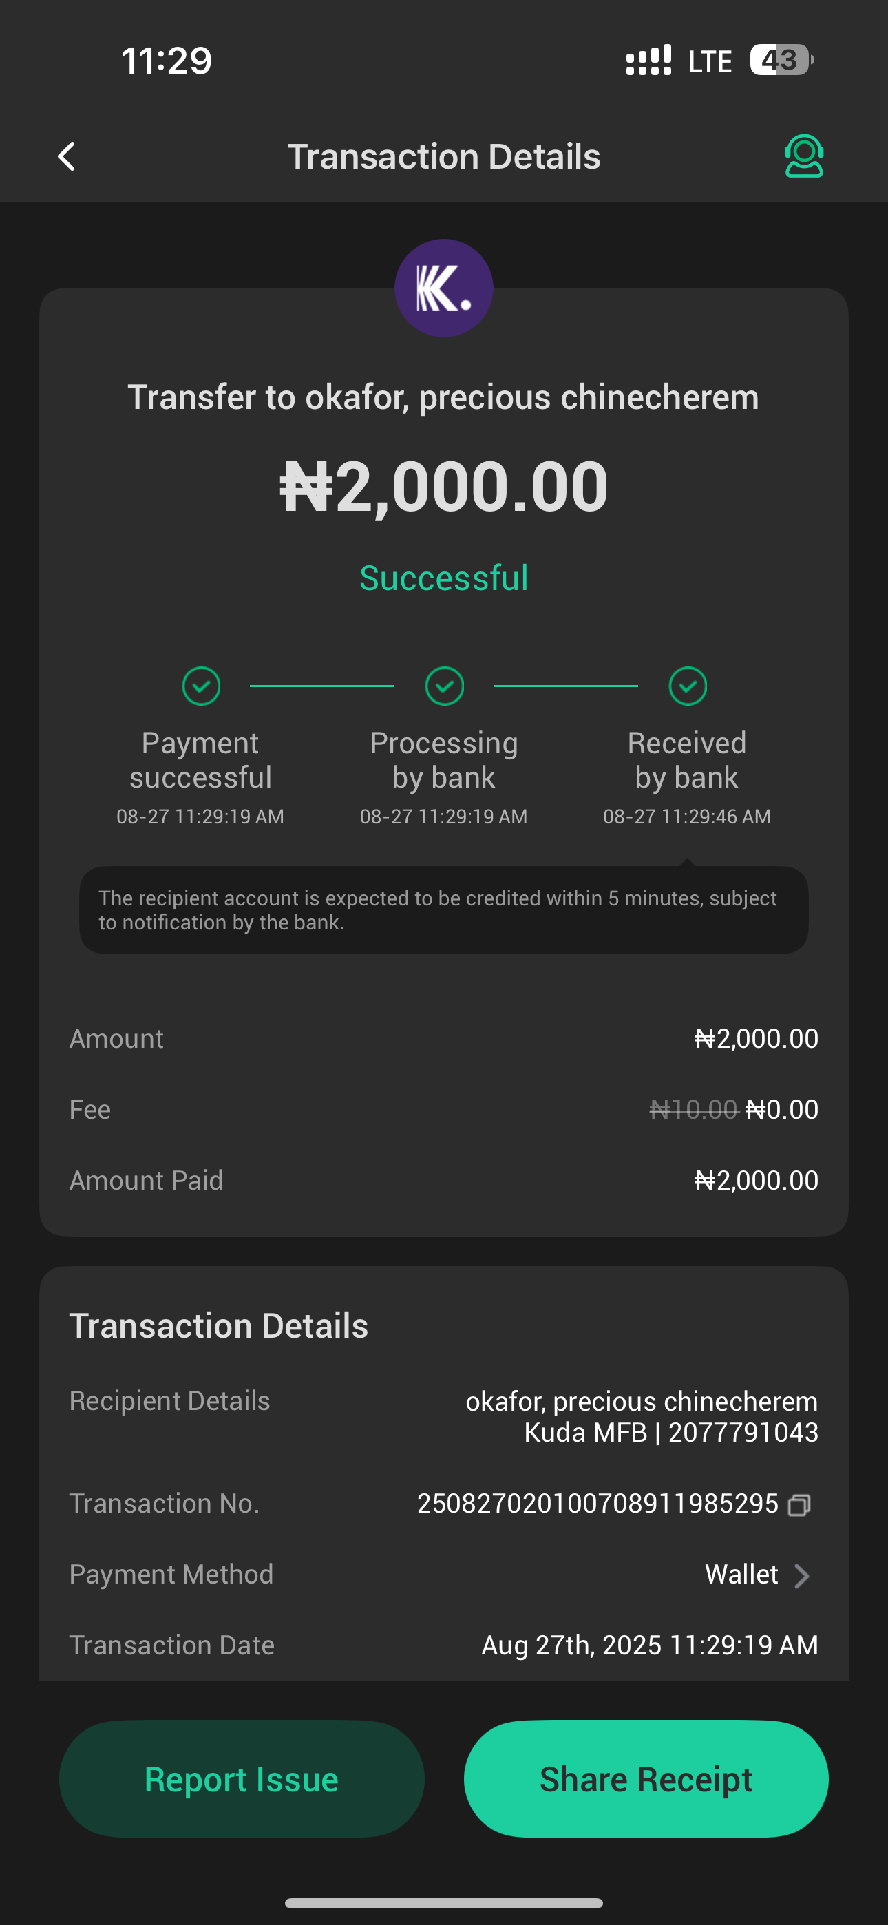The image size is (888, 1925).
Task: Tap the Processing by bank checkmark
Action: [445, 686]
